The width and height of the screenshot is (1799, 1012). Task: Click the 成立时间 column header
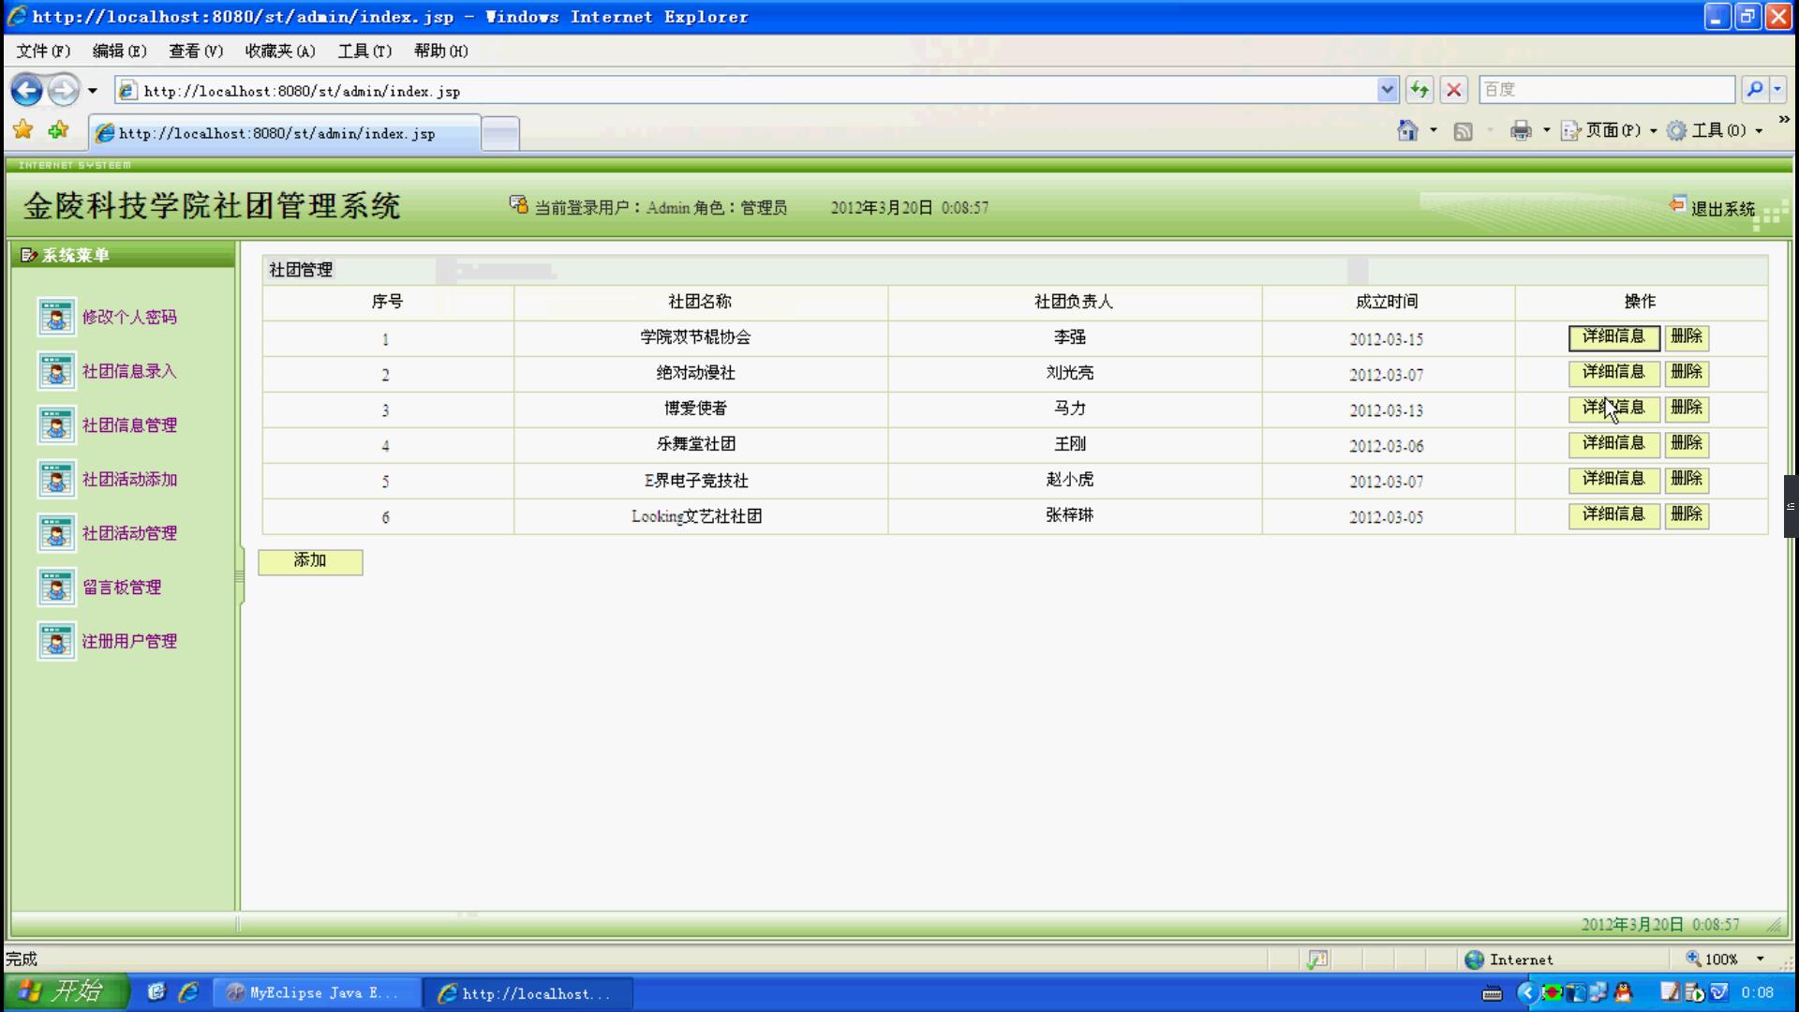tap(1387, 302)
